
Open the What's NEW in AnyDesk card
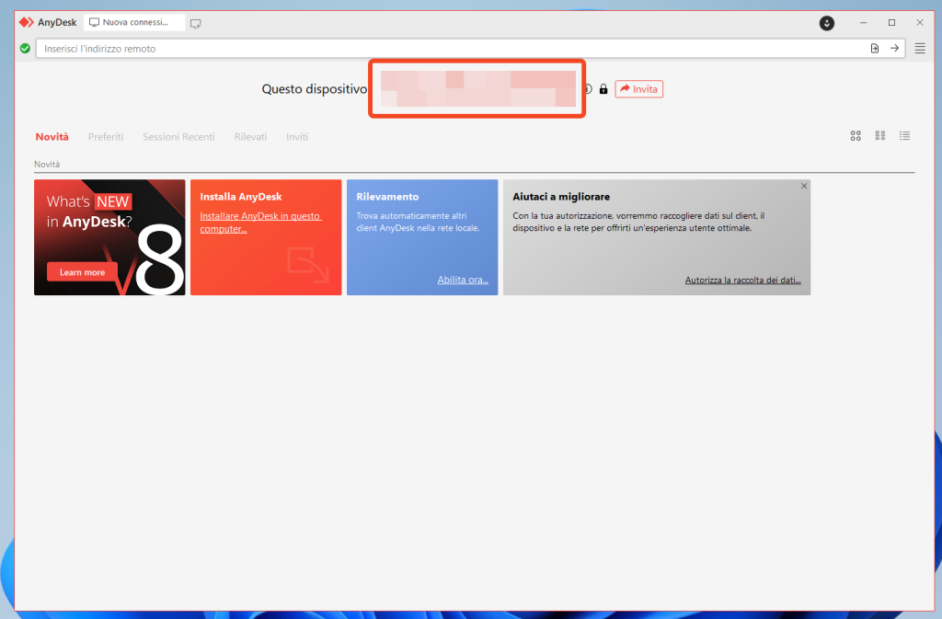point(109,237)
